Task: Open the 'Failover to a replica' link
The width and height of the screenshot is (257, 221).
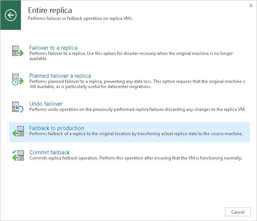Action: pyautogui.click(x=53, y=48)
